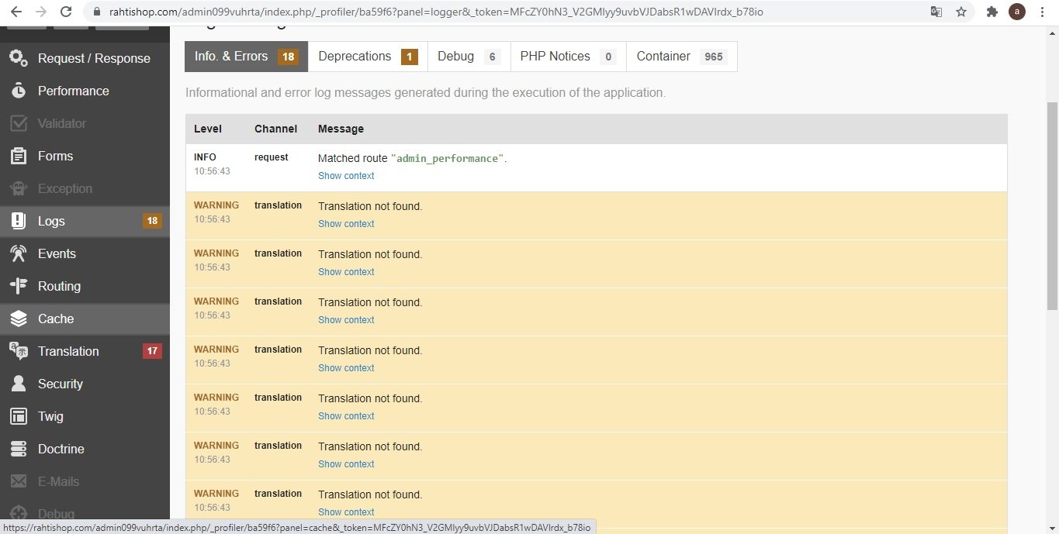1059x534 pixels.
Task: Show context of fifth translation warning
Action: pyautogui.click(x=346, y=416)
